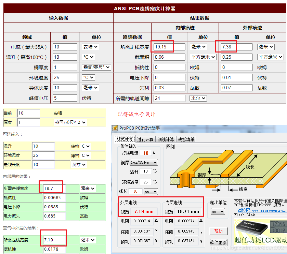Click the 帮助 button
This screenshot has height=254, width=287.
(x=219, y=231)
